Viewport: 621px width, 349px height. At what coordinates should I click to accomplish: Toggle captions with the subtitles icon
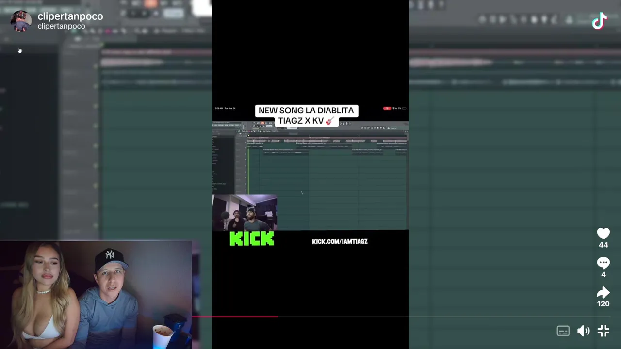coord(563,331)
